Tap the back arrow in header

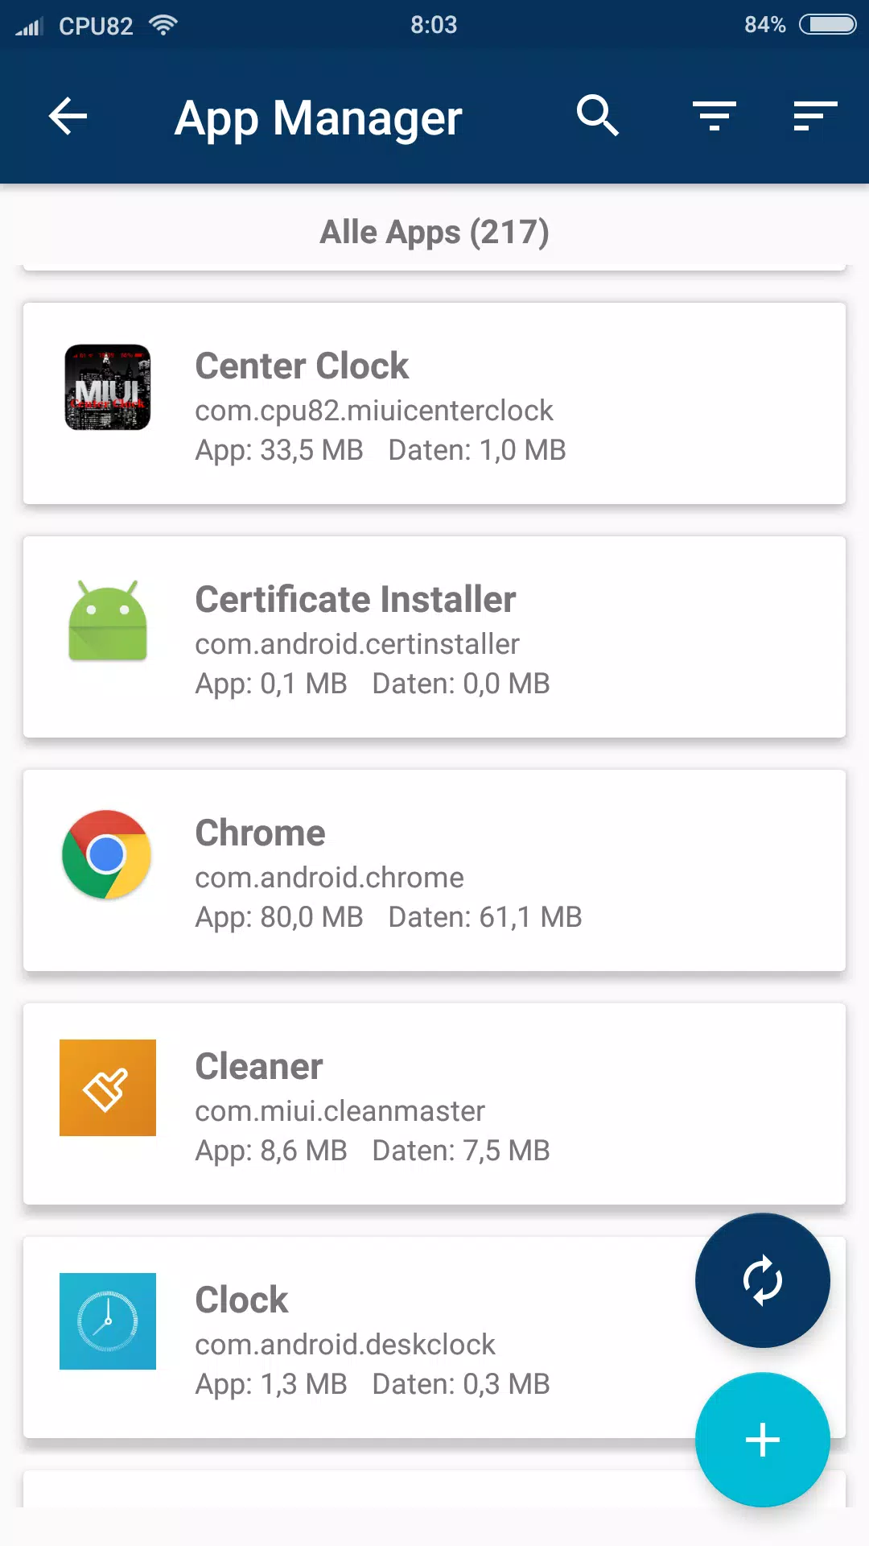point(68,117)
